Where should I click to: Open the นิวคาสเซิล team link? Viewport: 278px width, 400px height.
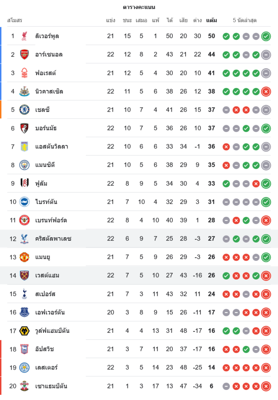(x=49, y=91)
